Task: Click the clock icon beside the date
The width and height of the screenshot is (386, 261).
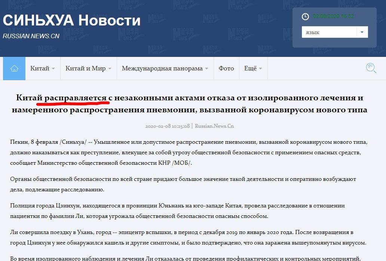Action: click(x=305, y=16)
